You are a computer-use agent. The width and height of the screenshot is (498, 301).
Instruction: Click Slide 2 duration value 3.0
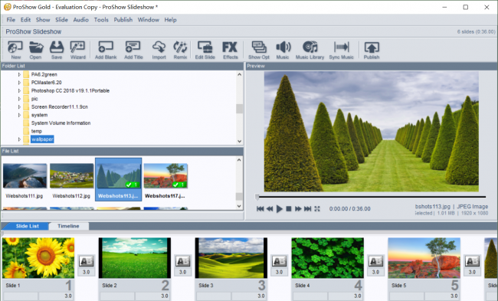[165, 296]
